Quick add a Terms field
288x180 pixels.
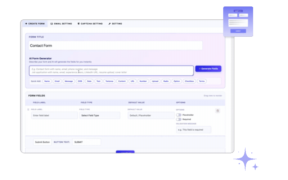click(x=202, y=81)
